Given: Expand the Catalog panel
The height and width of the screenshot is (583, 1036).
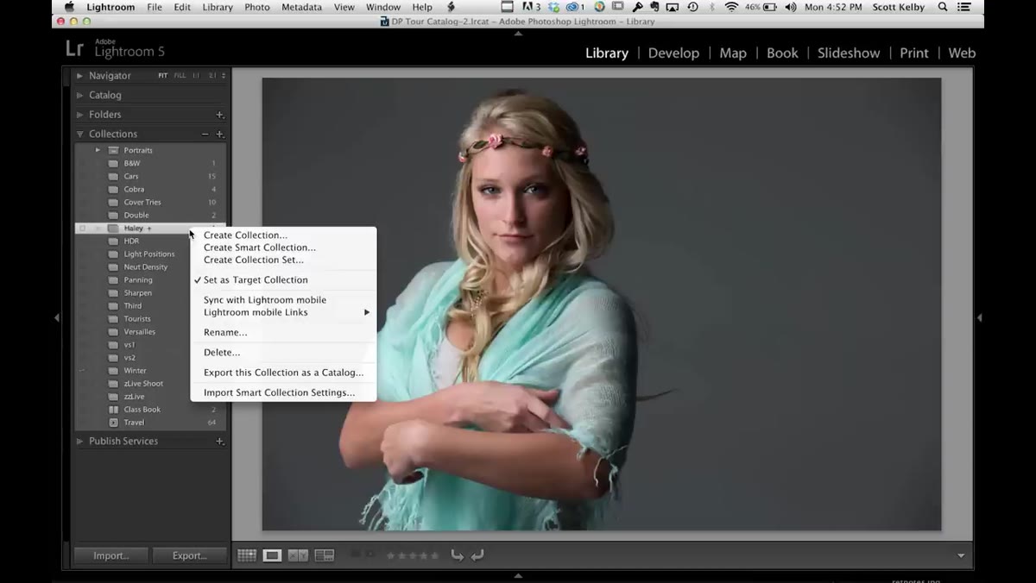Looking at the screenshot, I should coord(79,95).
